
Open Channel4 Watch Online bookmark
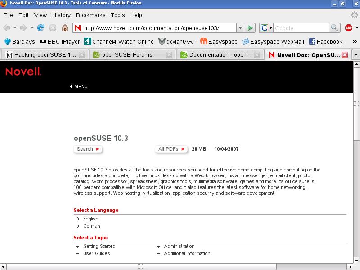click(119, 41)
